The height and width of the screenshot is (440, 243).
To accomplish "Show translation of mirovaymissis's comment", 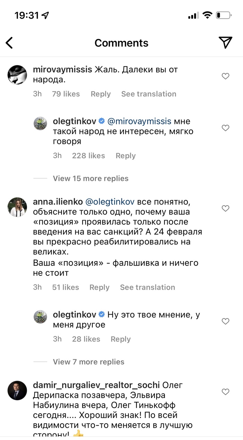I will coord(149,94).
